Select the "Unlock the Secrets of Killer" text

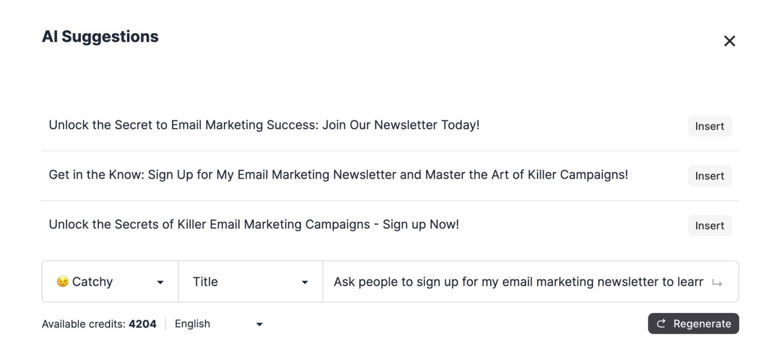pos(253,225)
